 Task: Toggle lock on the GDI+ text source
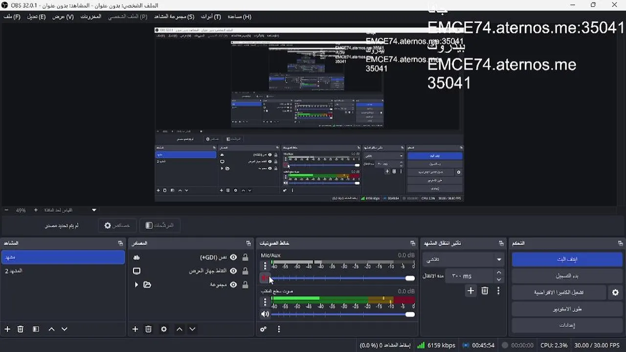tap(245, 257)
